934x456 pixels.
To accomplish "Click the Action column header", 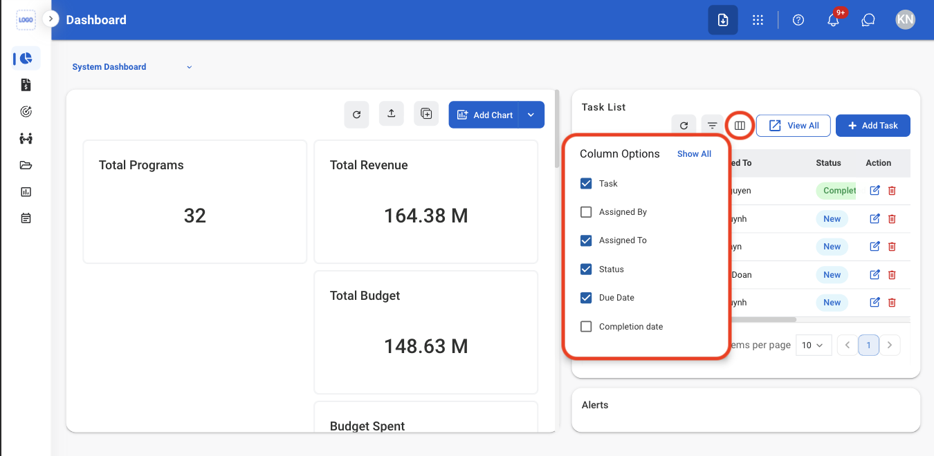I will pos(879,163).
